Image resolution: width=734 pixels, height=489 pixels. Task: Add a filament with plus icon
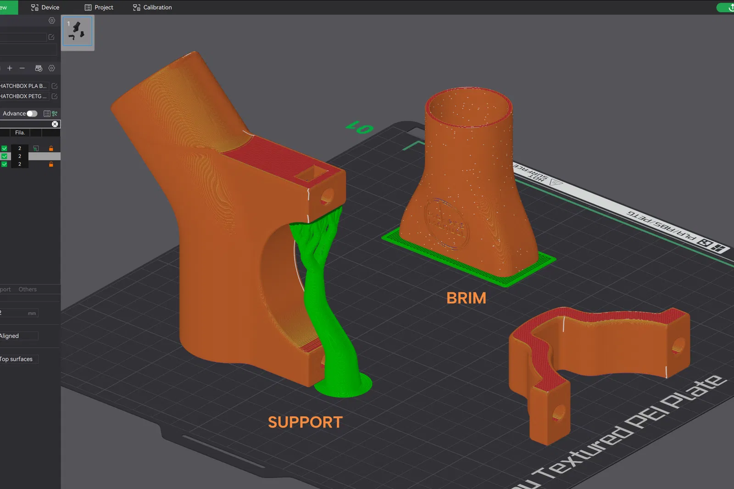(10, 68)
